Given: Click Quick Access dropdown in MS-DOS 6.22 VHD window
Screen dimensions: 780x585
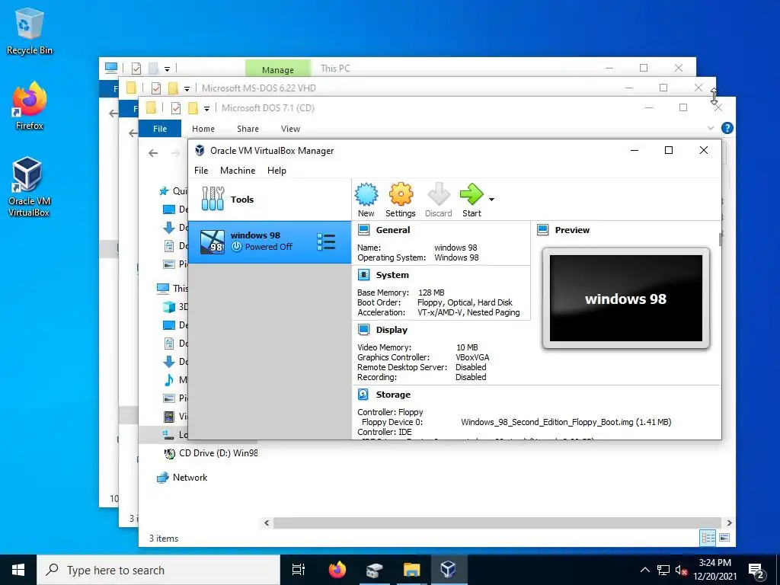Looking at the screenshot, I should 187,88.
